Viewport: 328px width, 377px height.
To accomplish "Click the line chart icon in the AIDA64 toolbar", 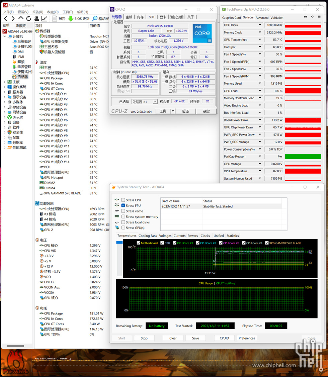I will click(x=44, y=18).
